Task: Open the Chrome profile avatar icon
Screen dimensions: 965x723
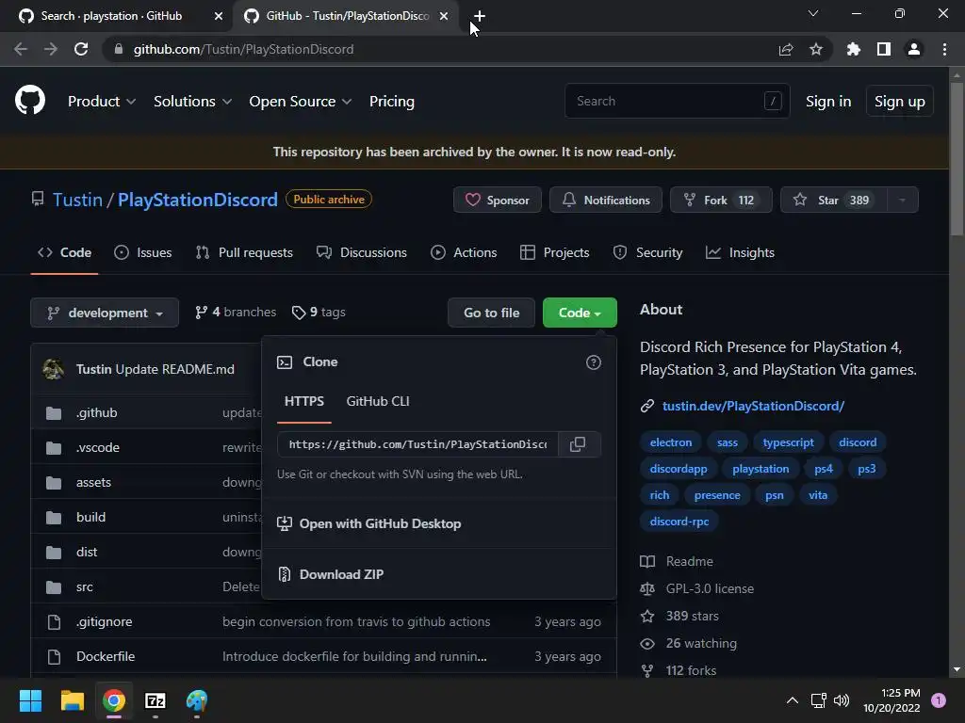Action: [914, 49]
